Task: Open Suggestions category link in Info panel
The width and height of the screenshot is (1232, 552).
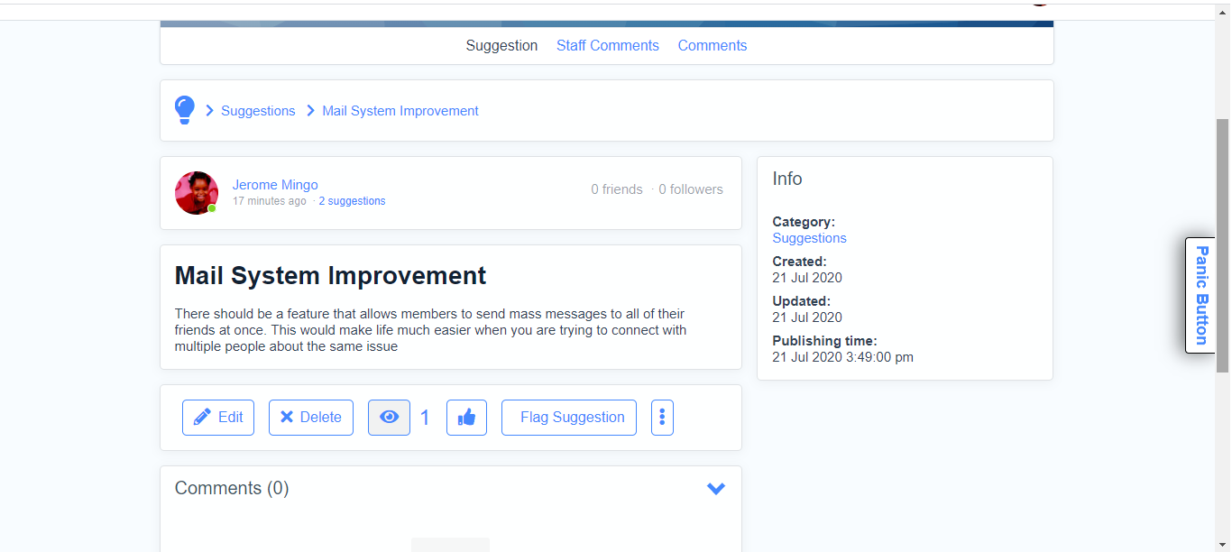Action: pos(809,238)
